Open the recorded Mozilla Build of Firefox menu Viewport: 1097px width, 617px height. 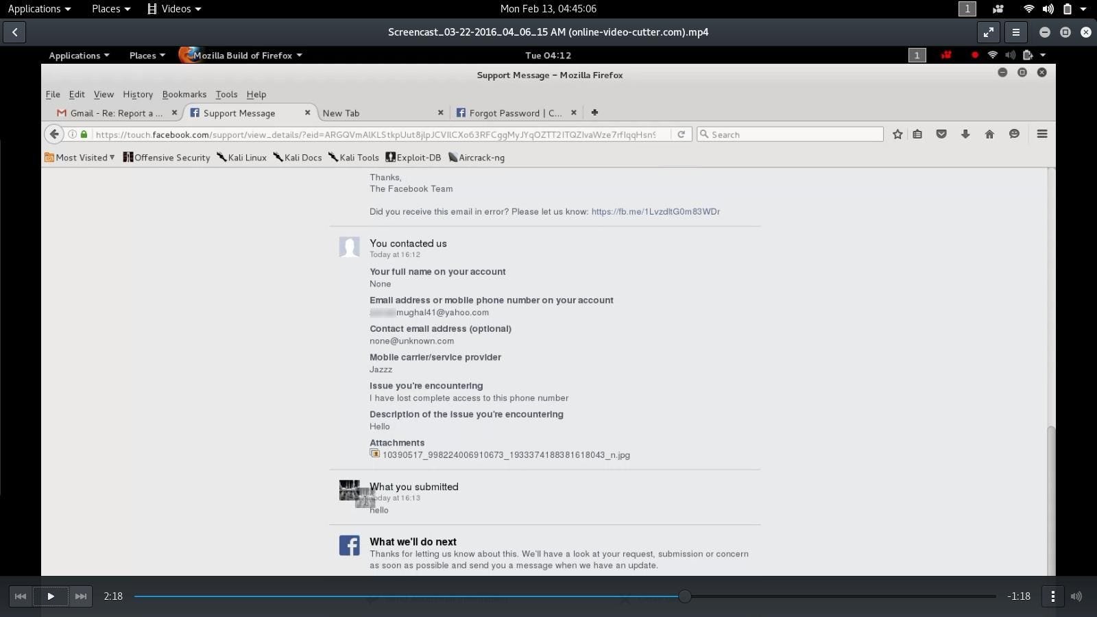pos(241,56)
